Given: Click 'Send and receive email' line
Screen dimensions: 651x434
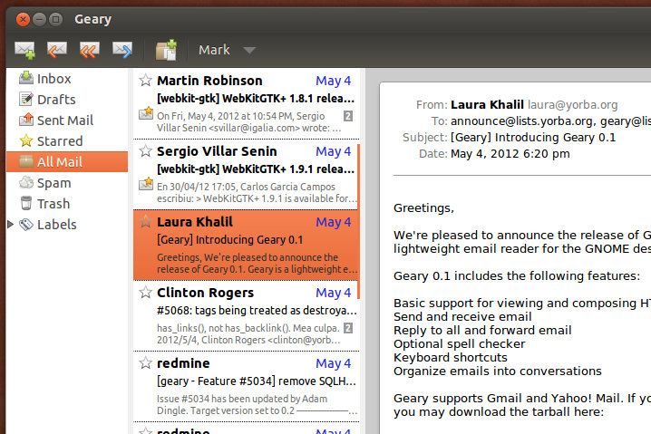Looking at the screenshot, I should click(462, 316).
